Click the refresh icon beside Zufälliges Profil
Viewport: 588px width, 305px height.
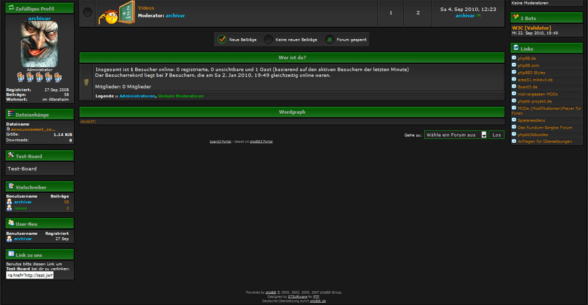11,8
